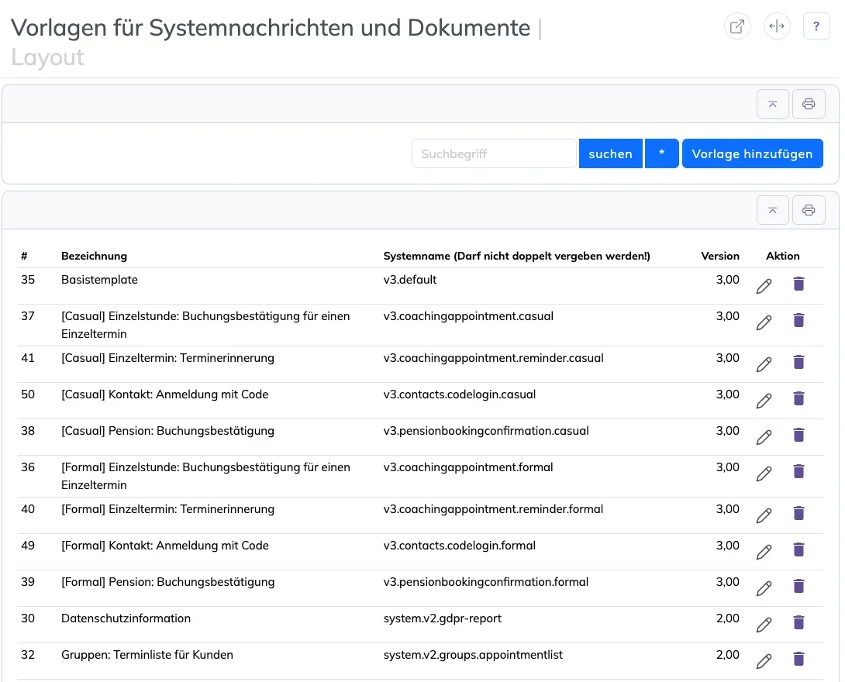
Task: Print the template list panel
Action: tap(809, 210)
